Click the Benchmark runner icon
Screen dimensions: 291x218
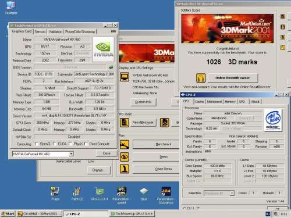(x=125, y=145)
